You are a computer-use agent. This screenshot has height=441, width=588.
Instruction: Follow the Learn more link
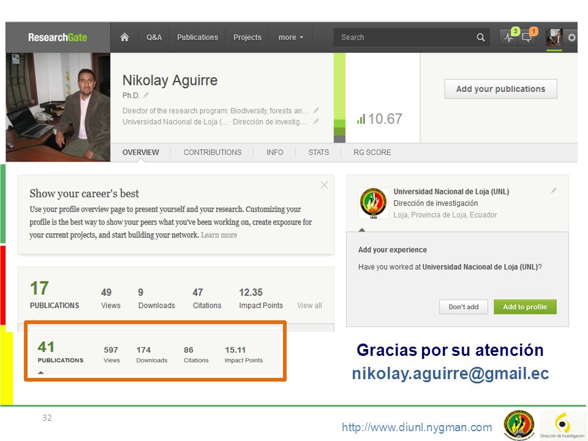(219, 235)
